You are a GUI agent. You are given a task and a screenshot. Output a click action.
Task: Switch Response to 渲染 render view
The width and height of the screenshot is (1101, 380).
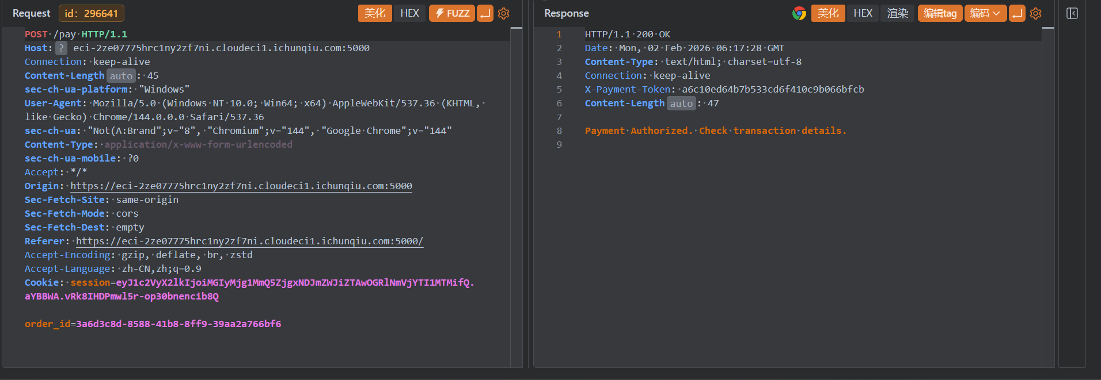(898, 13)
